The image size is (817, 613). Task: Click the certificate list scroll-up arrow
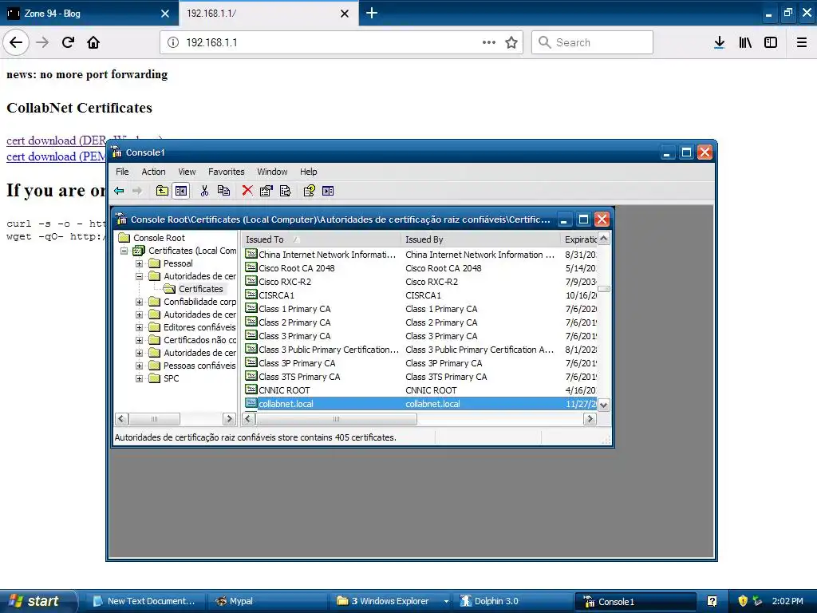click(603, 239)
